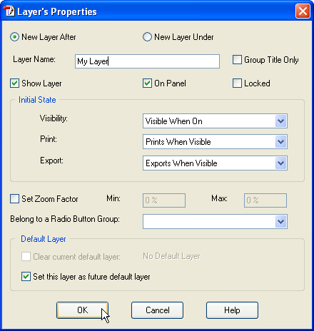
Task: Enable the Set Zoom Factor checkbox
Action: (14, 199)
